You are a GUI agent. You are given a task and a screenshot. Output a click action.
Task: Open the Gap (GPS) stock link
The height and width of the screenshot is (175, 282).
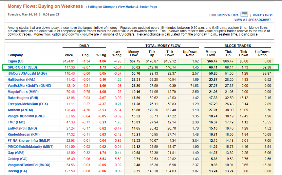click(x=16, y=153)
